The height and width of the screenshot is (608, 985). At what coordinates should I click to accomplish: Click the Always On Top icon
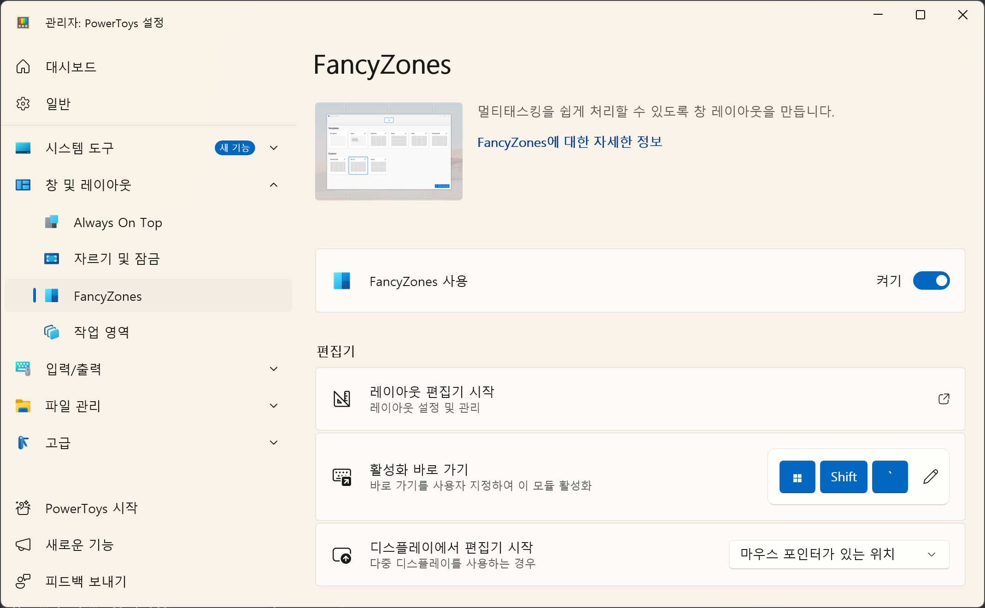click(52, 222)
